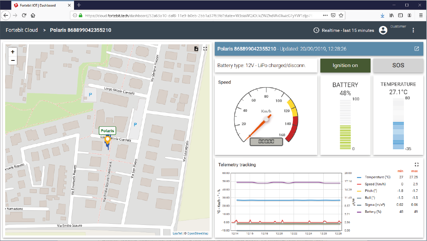This screenshot has height=241, width=427.
Task: Click Battery type status text
Action: click(261, 65)
